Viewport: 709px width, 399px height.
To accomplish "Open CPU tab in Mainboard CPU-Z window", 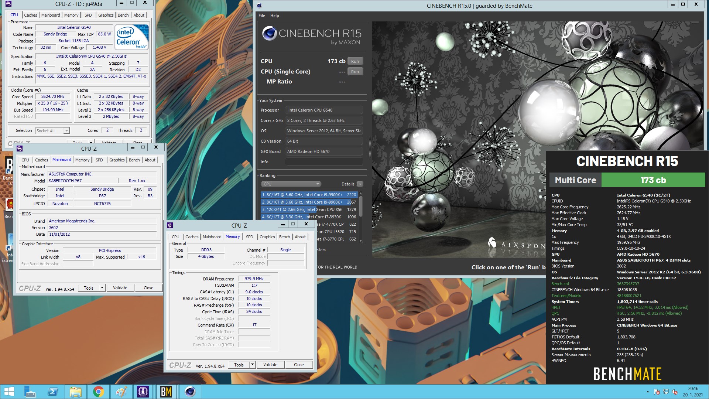I will 25,160.
